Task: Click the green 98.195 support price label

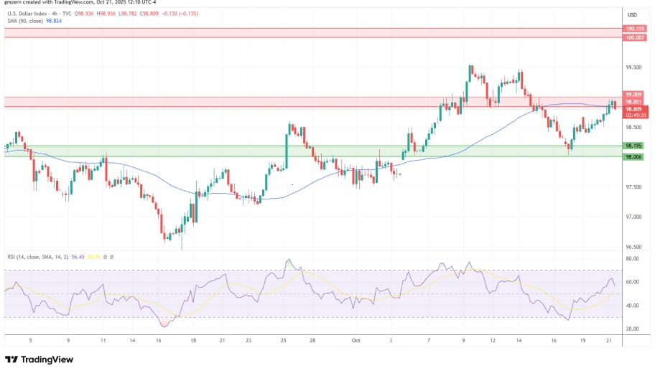Action: (634, 146)
